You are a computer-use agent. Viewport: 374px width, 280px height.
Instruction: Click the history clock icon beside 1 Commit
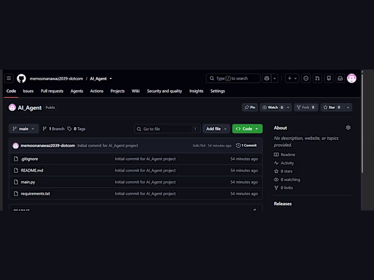[238, 146]
